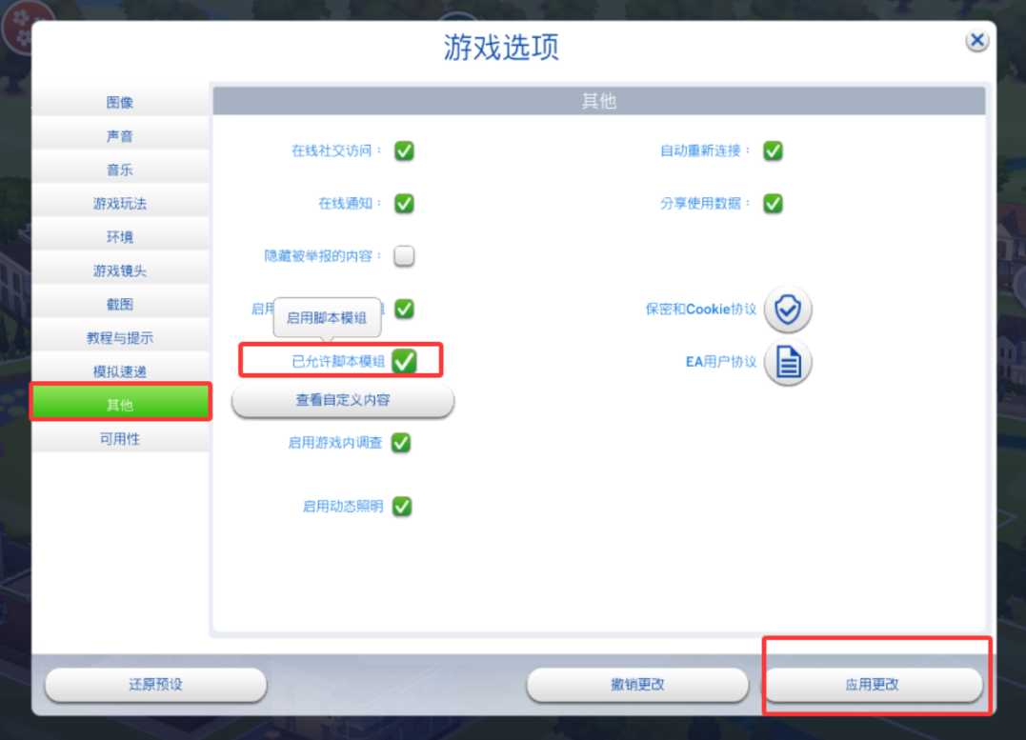Viewport: 1026px width, 740px height.
Task: Click the 撤销更改 button
Action: pyautogui.click(x=638, y=685)
